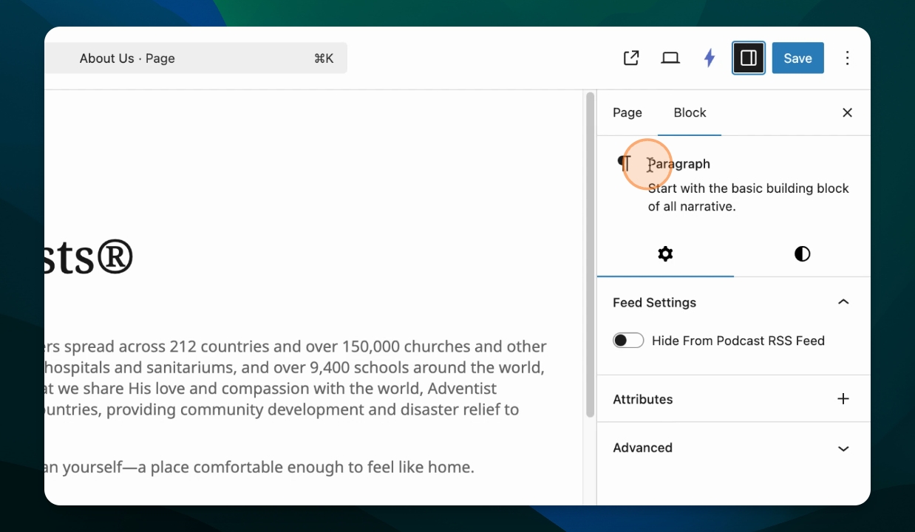915x532 pixels.
Task: Select the gear settings sub-tab
Action: (665, 254)
